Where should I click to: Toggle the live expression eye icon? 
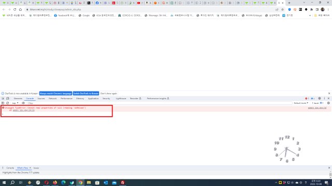tap(23, 103)
